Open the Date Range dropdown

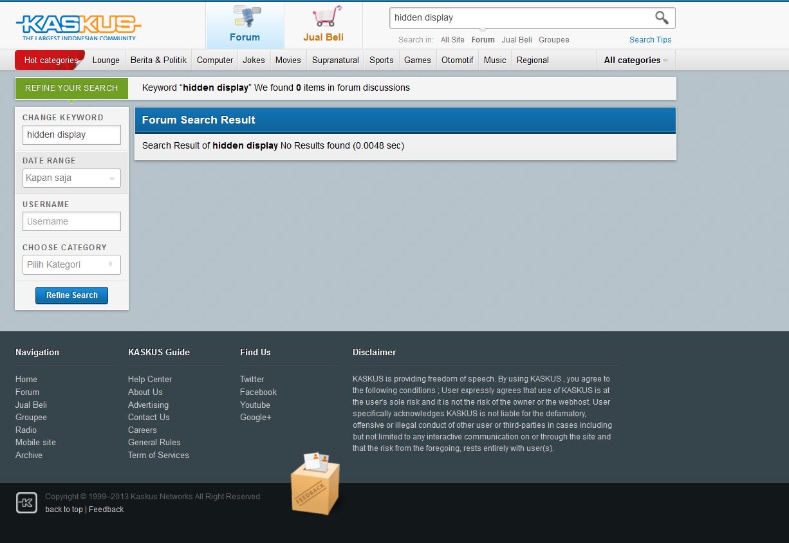(x=71, y=178)
